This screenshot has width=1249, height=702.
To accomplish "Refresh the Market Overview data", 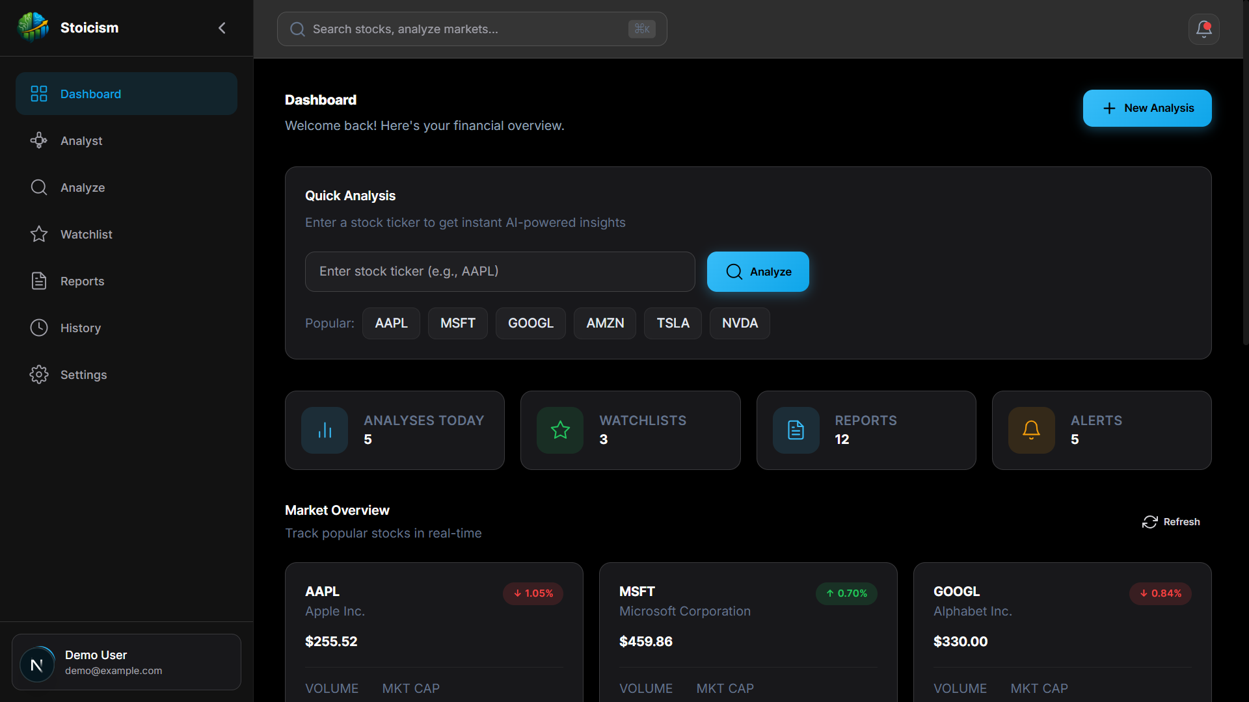I will tap(1171, 522).
